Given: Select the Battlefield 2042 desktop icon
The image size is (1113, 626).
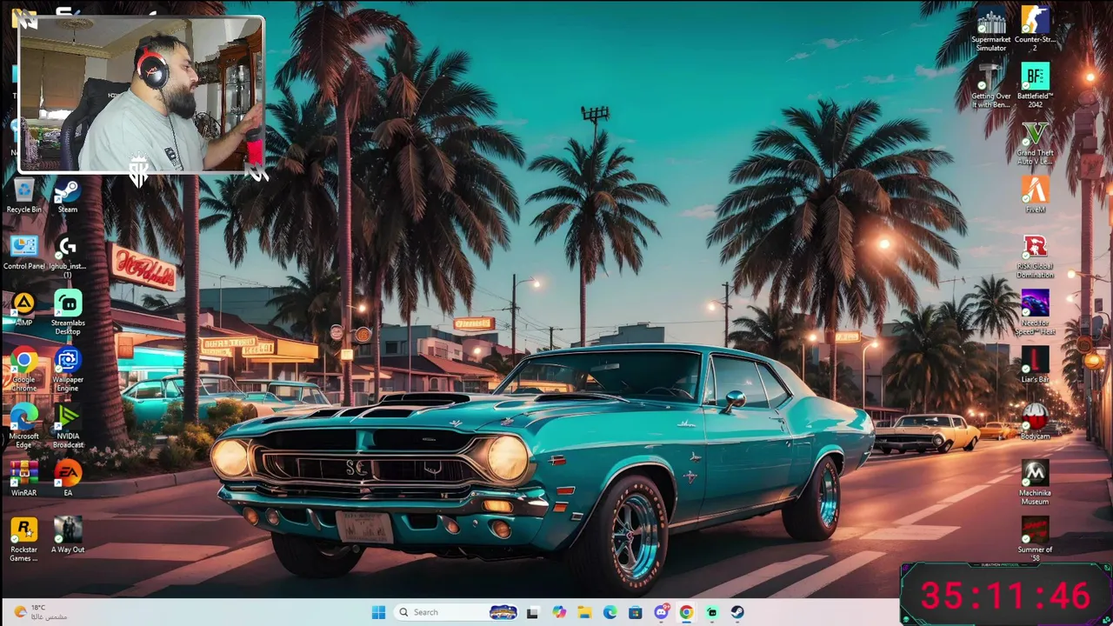Looking at the screenshot, I should [x=1035, y=85].
